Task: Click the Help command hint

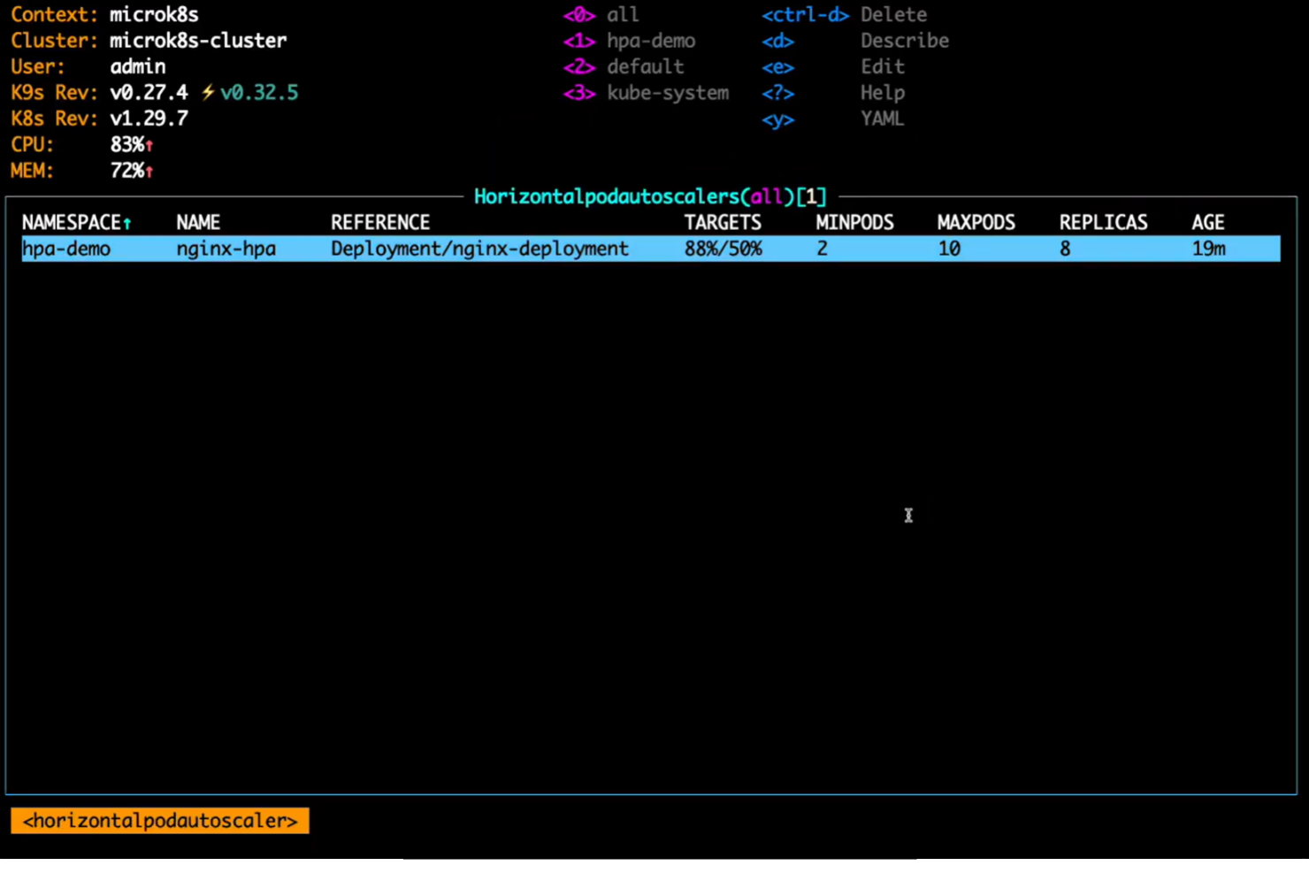Action: 883,93
